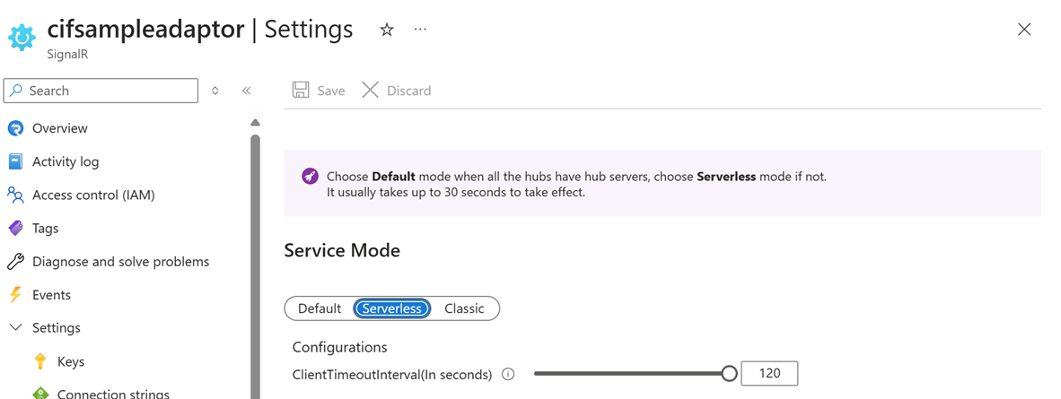Collapse the sidebar using double chevron
This screenshot has width=1061, height=399.
click(246, 91)
